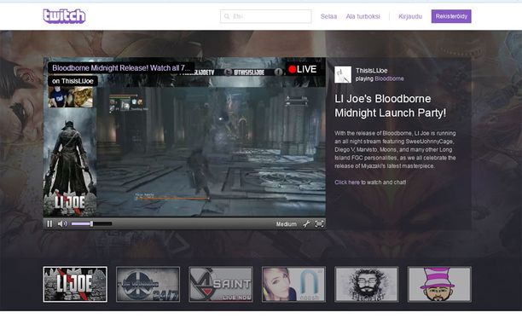Open the Selaa browse menu
Screen dimensions: 522x318
coord(328,16)
